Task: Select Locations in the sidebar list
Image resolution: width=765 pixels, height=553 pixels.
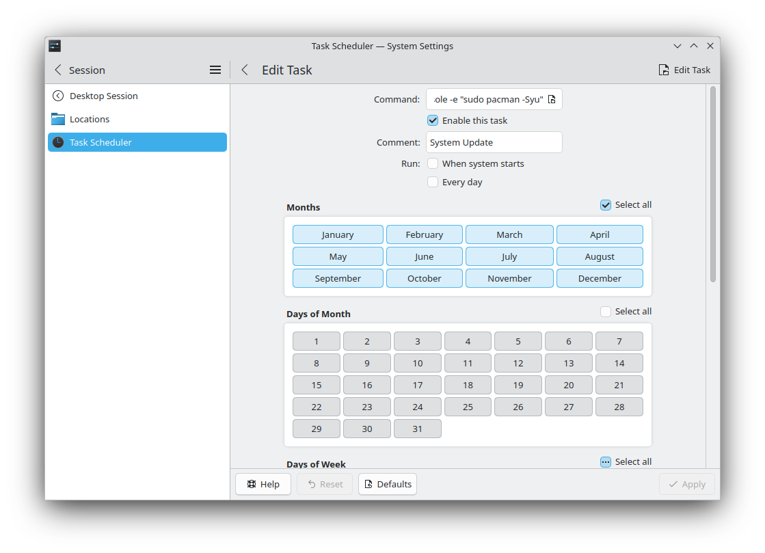Action: pos(90,119)
